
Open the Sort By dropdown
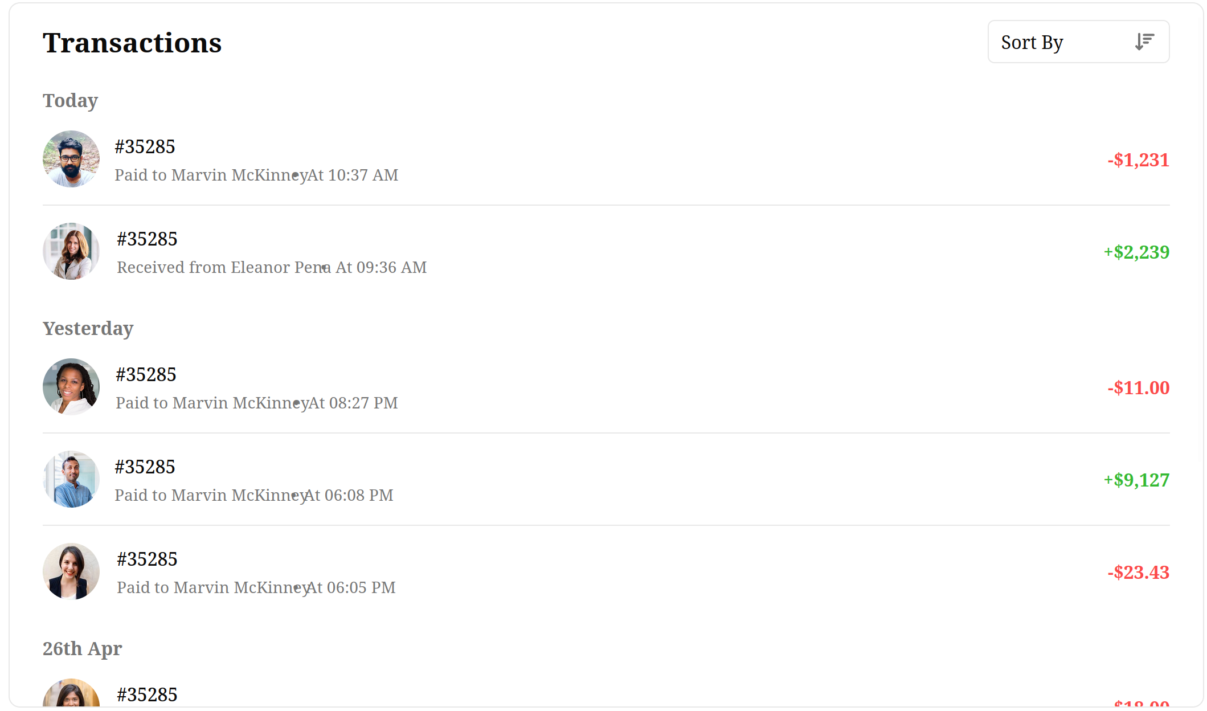coord(1078,42)
